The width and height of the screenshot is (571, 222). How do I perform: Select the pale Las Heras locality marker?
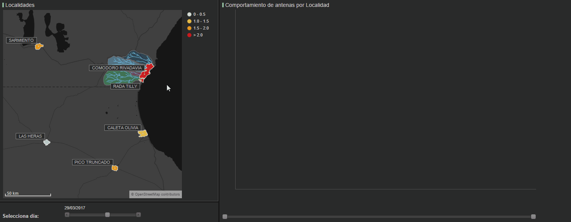(x=46, y=142)
